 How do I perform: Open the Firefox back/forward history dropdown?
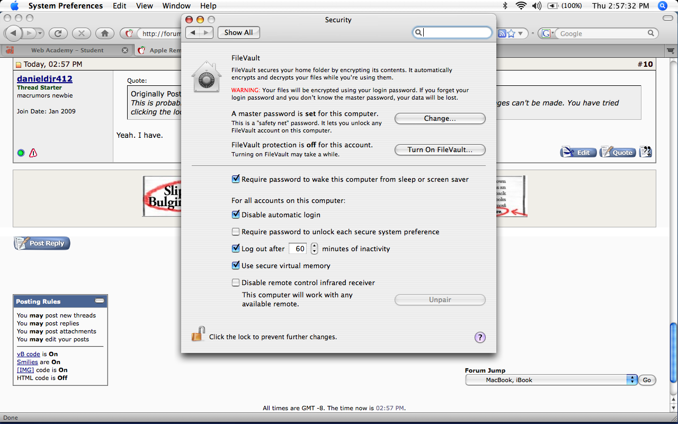tap(40, 33)
